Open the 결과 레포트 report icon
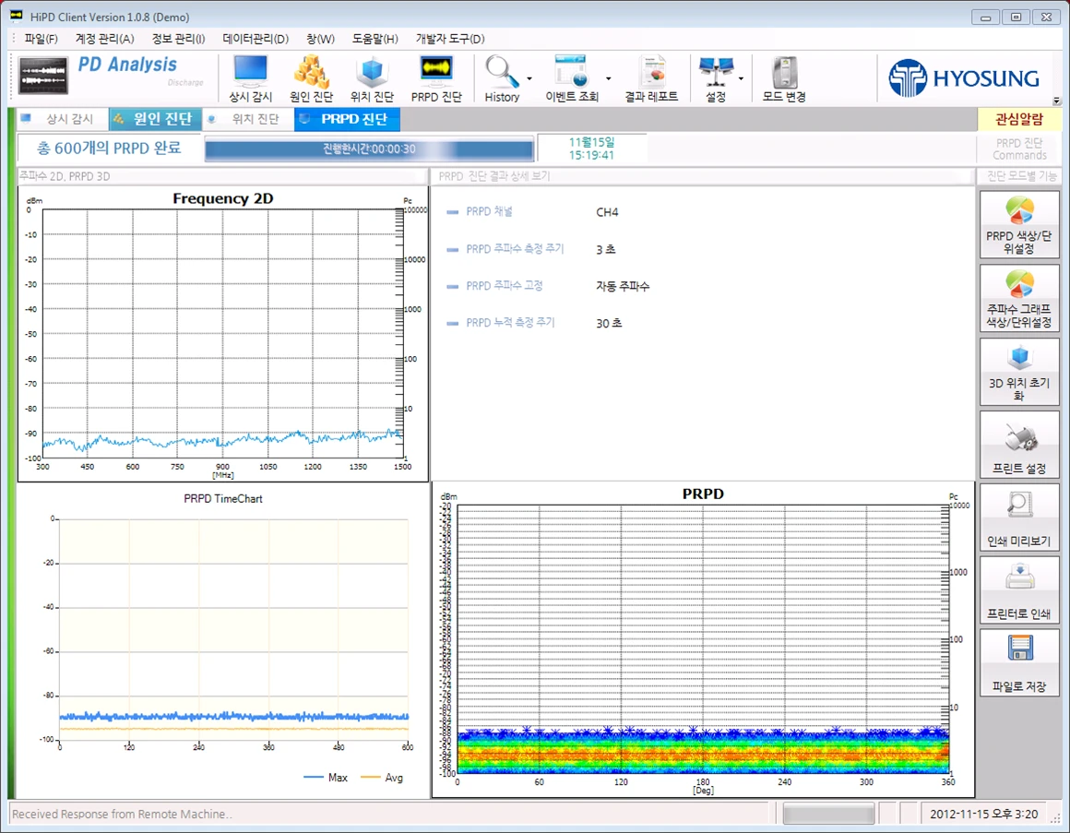The width and height of the screenshot is (1070, 833). click(x=651, y=78)
